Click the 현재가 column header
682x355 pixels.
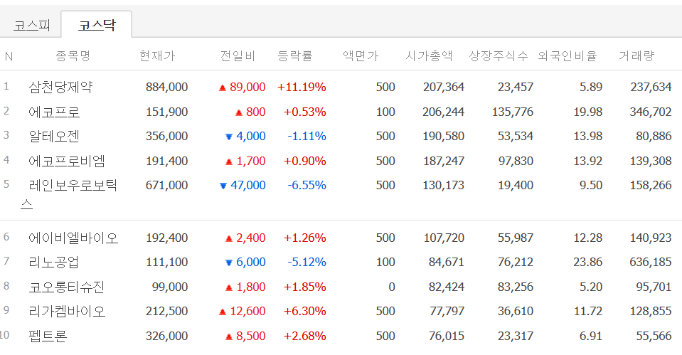157,55
